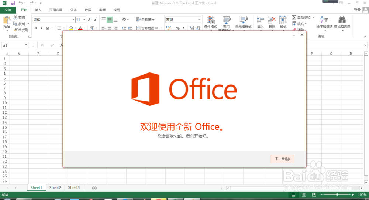Click the decrease indent icon
This screenshot has width=369, height=200.
(x=124, y=28)
